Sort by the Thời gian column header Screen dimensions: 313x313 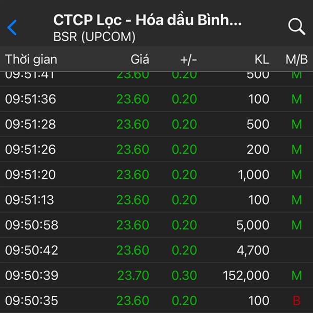click(31, 59)
